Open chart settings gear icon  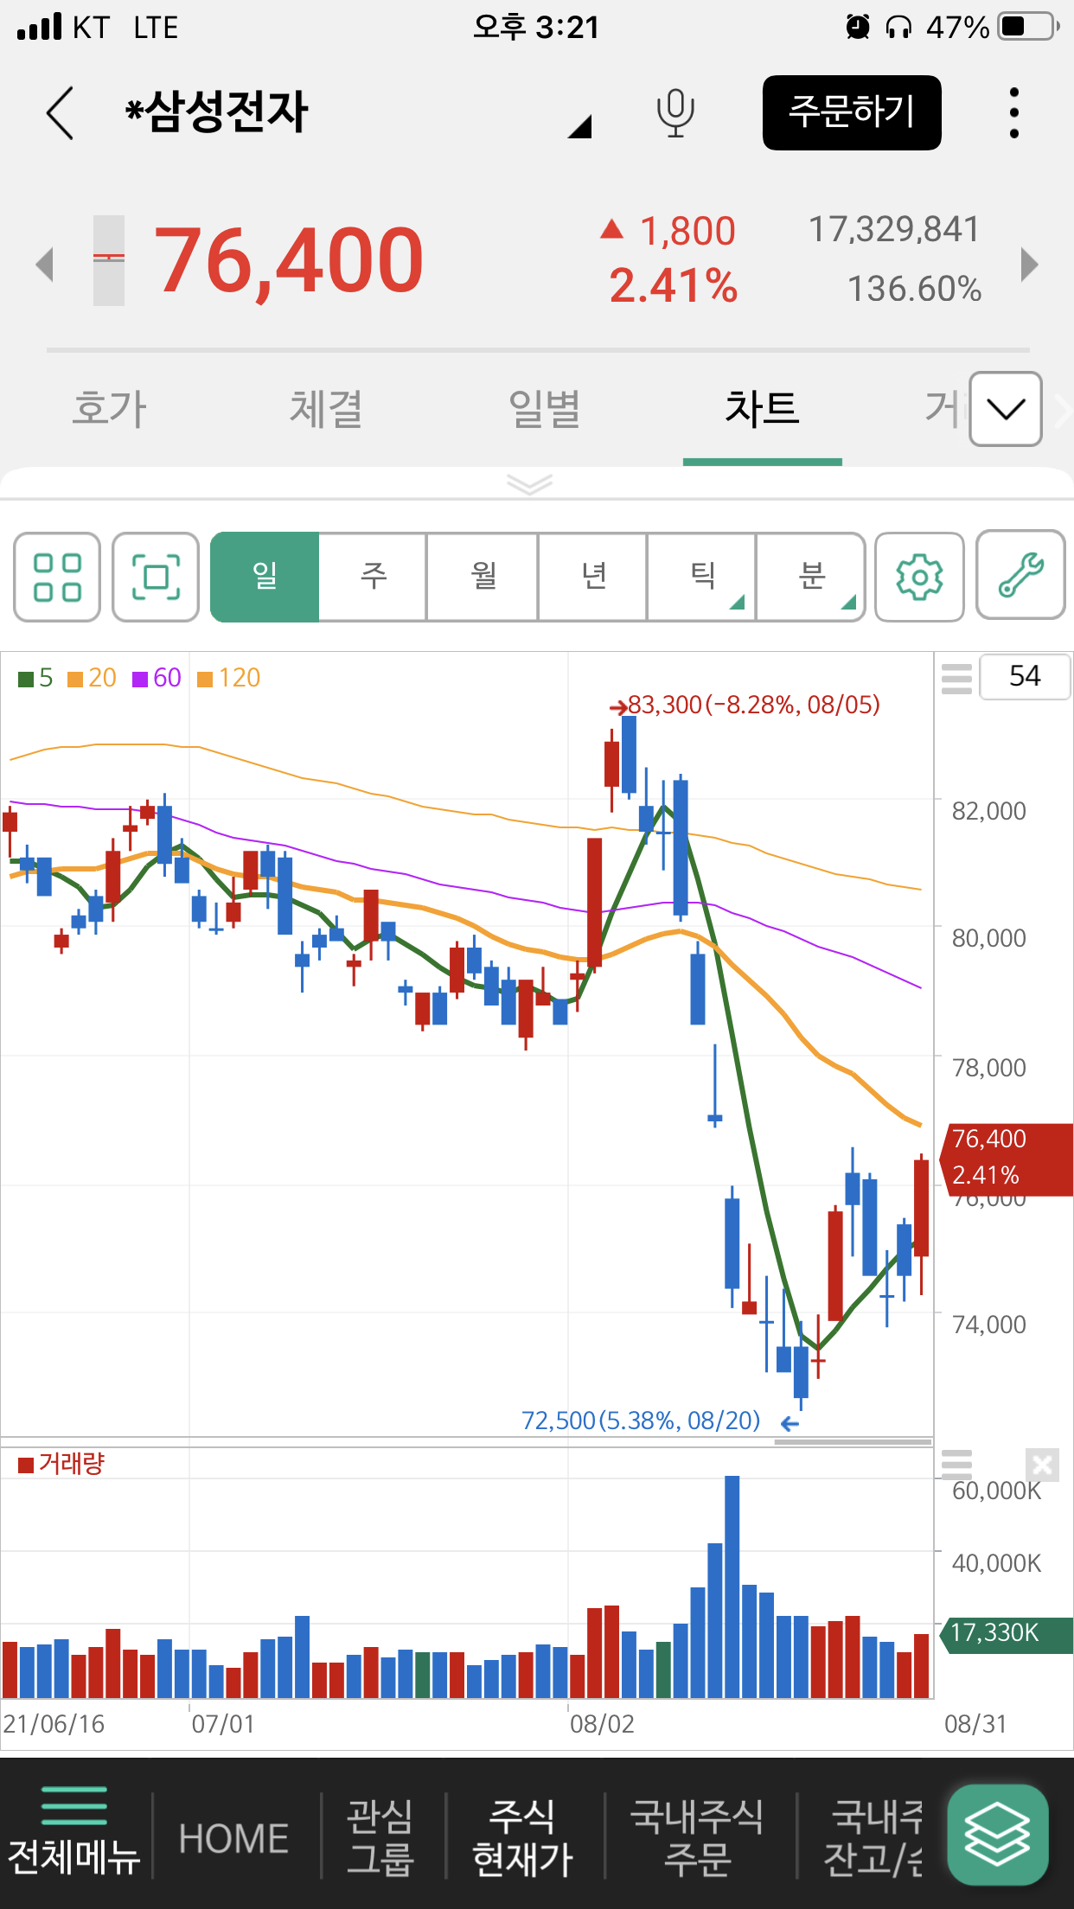(x=919, y=577)
